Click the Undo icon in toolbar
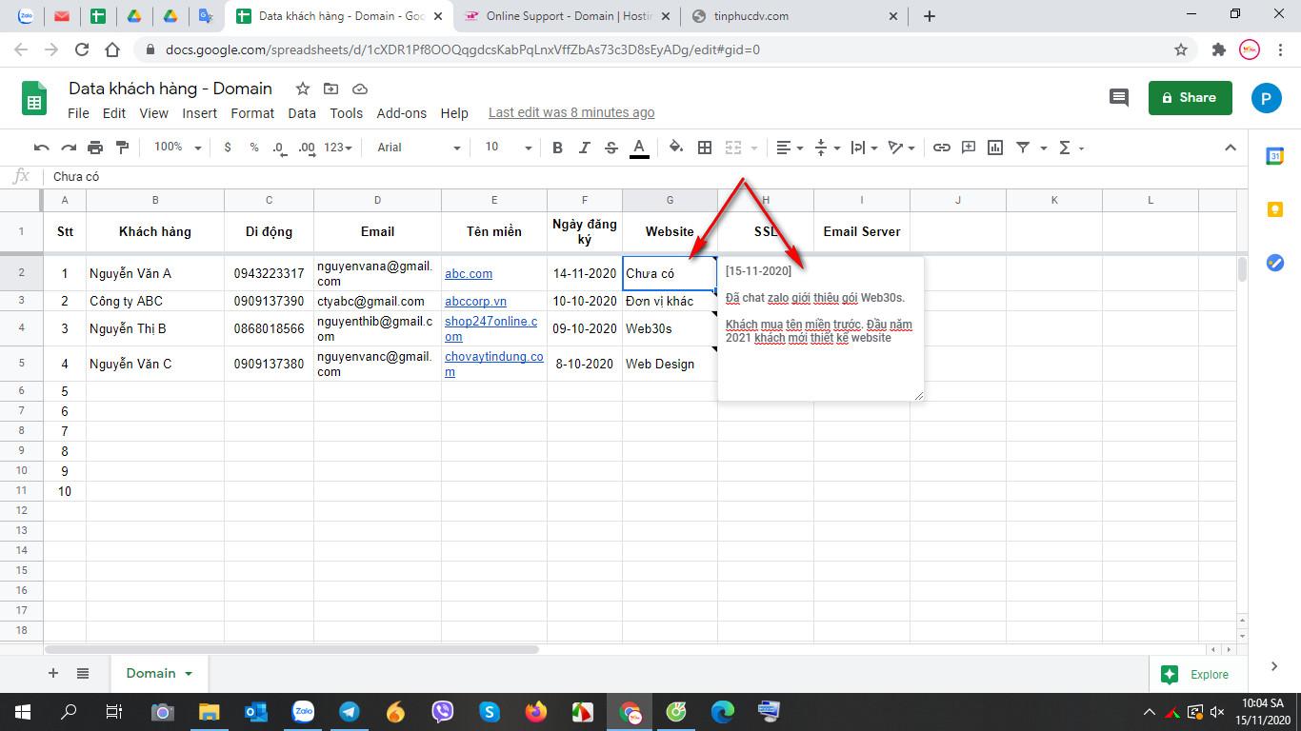The height and width of the screenshot is (731, 1301). (41, 148)
